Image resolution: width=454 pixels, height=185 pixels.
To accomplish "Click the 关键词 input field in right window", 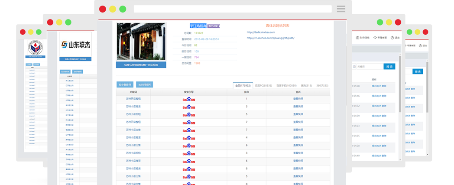I will (x=370, y=67).
